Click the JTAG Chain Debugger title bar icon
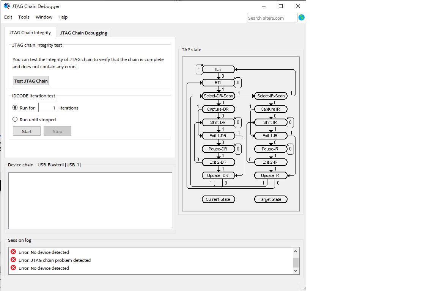This screenshot has height=291, width=437. (7, 6)
